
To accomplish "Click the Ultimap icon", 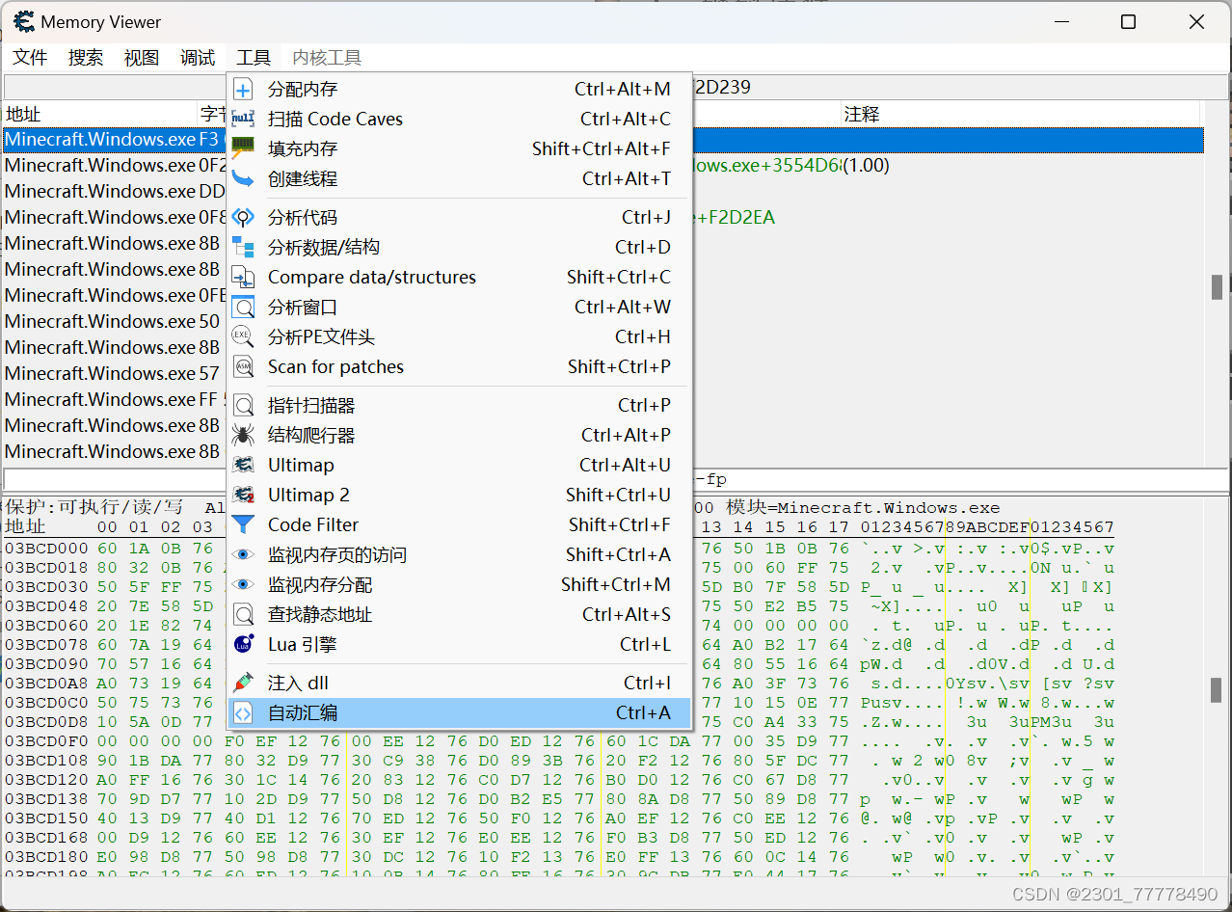I will [244, 466].
